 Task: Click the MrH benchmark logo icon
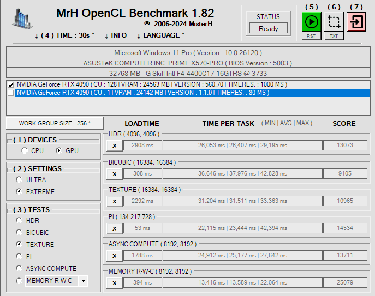pos(22,19)
